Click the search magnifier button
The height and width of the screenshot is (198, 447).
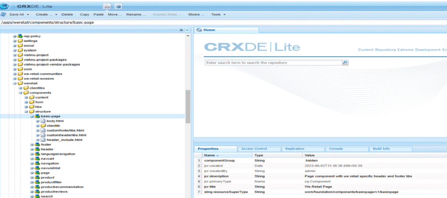pos(345,62)
